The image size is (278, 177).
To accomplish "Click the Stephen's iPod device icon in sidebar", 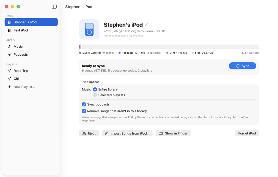I will pyautogui.click(x=9, y=22).
